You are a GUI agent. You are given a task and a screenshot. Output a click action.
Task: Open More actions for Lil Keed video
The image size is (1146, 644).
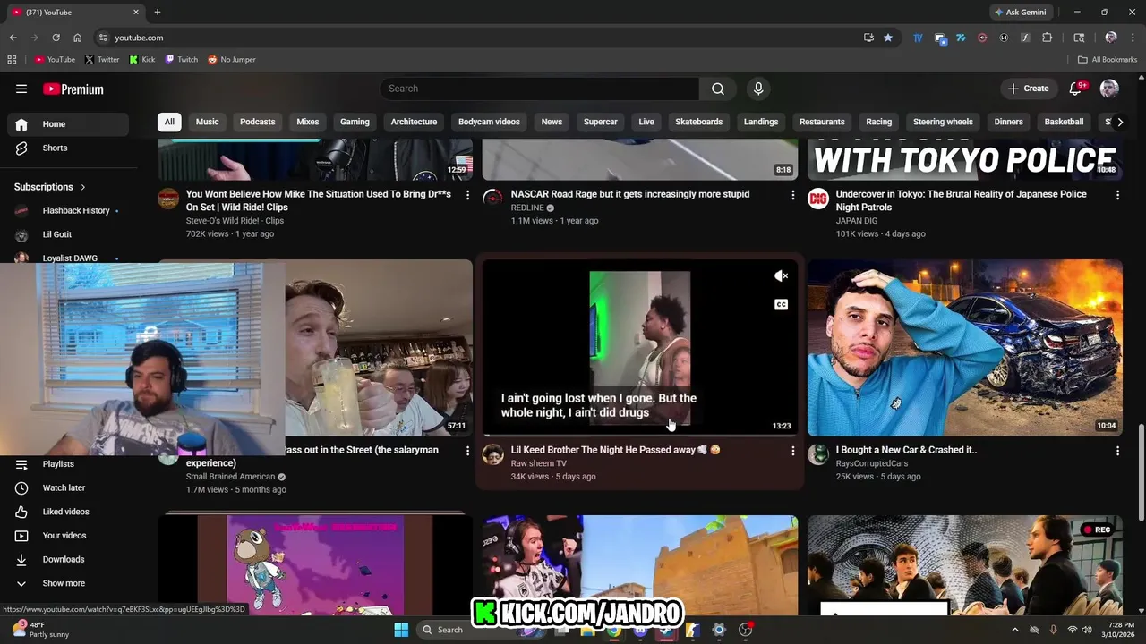point(792,451)
